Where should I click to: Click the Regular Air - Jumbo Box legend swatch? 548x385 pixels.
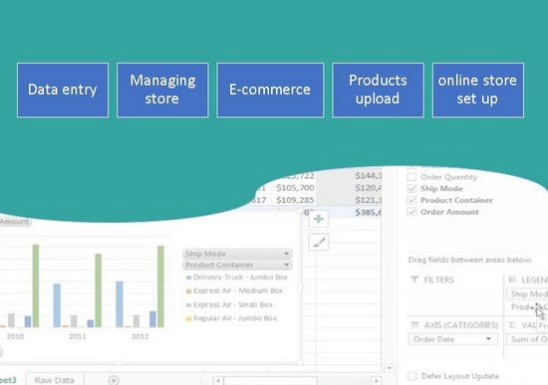click(188, 318)
